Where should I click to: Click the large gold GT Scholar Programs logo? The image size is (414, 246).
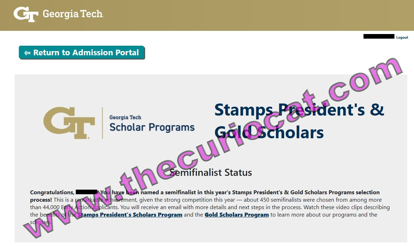[x=69, y=123]
